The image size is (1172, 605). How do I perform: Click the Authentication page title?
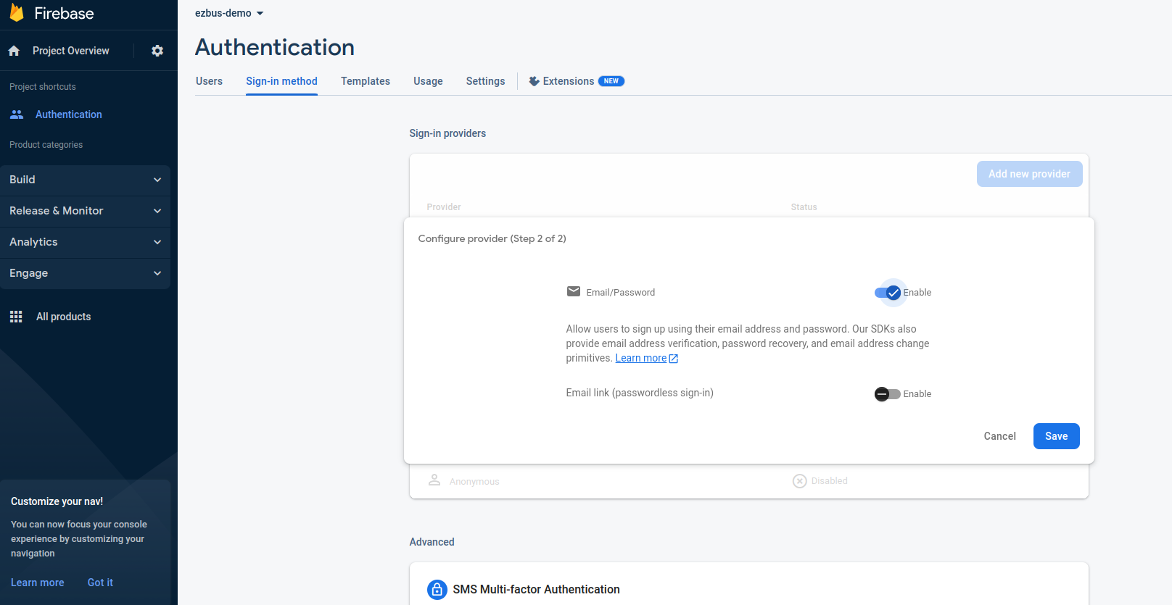coord(275,48)
